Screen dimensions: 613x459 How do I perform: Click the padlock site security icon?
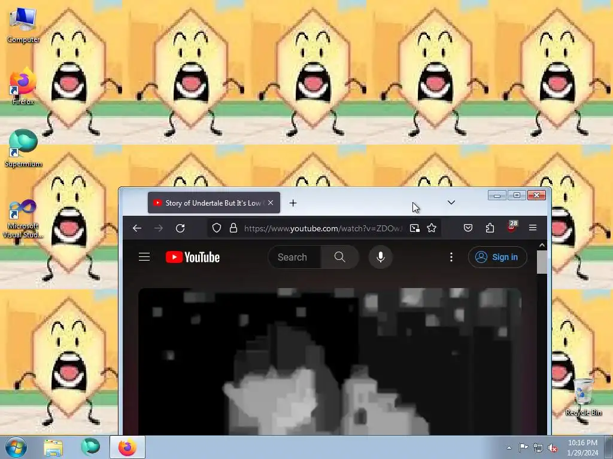233,228
